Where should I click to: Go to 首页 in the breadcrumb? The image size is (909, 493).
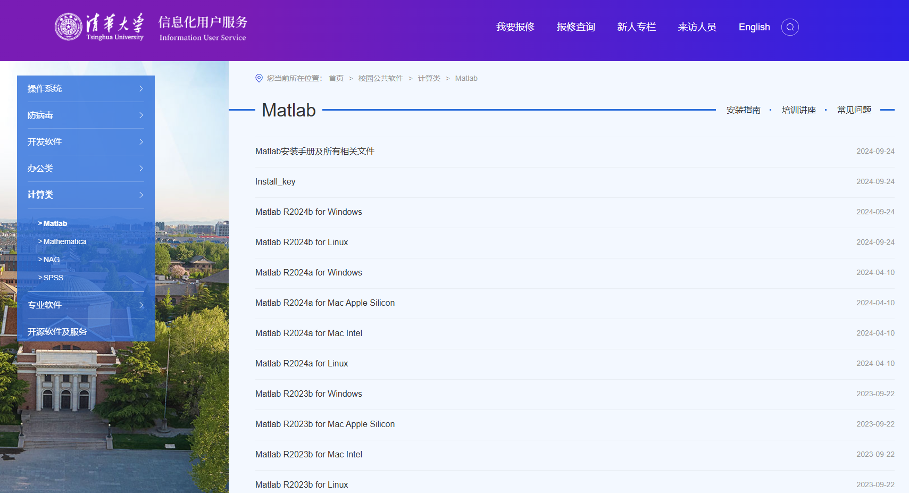(x=336, y=78)
